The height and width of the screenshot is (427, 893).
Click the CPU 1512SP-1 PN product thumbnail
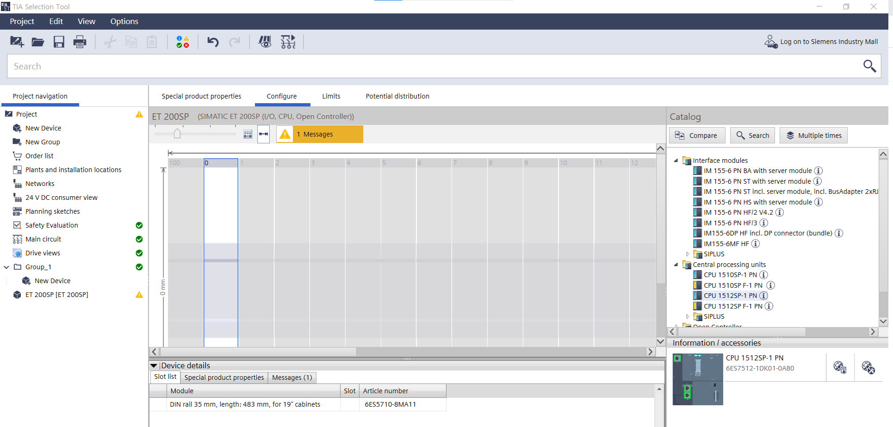point(698,379)
